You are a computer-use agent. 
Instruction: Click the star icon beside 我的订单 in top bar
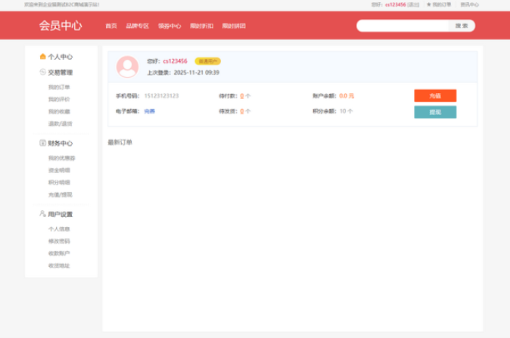(x=429, y=5)
